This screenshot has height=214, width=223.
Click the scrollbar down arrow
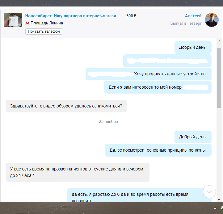click(219, 199)
